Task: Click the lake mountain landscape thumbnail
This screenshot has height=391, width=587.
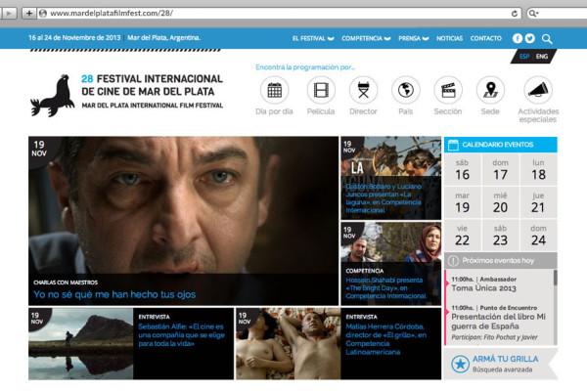Action: pyautogui.click(x=81, y=344)
